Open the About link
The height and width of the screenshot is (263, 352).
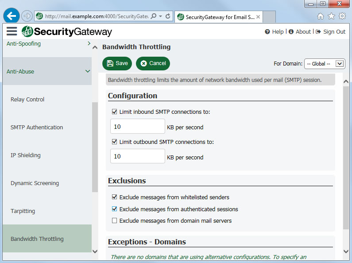pyautogui.click(x=300, y=32)
